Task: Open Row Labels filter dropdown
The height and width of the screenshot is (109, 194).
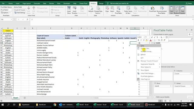Action: (64, 38)
